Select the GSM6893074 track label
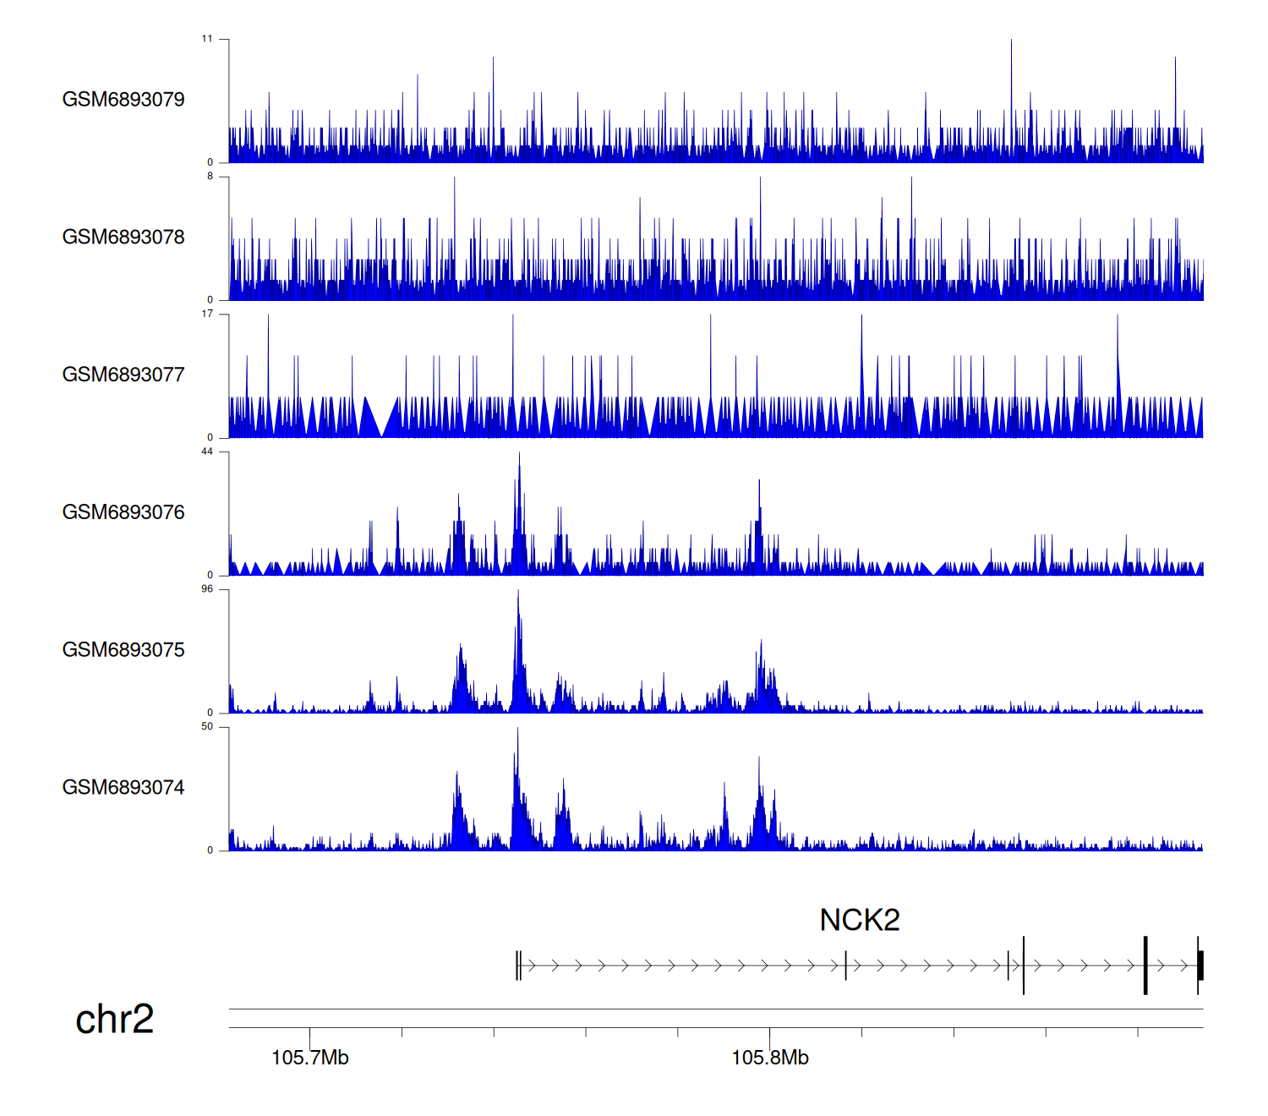The image size is (1268, 1116). click(123, 788)
